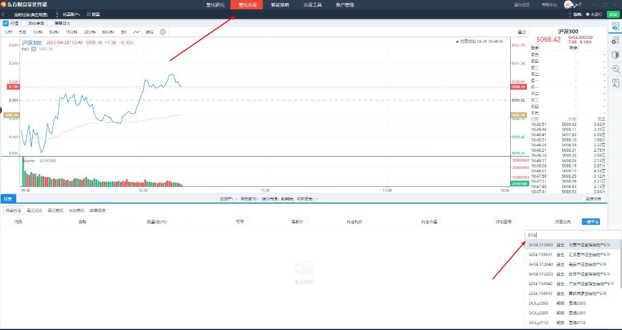
Task: Switch chart to 五日 view
Action: [23, 32]
